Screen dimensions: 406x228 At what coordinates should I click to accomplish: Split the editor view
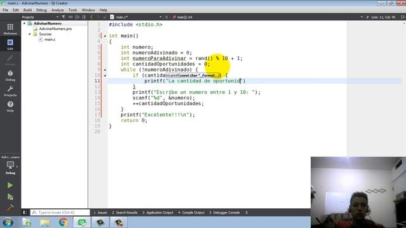pyautogui.click(x=403, y=17)
